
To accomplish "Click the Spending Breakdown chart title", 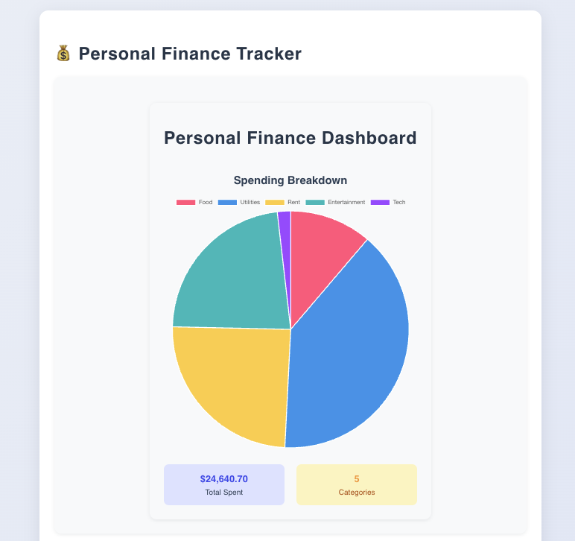I will [x=290, y=180].
